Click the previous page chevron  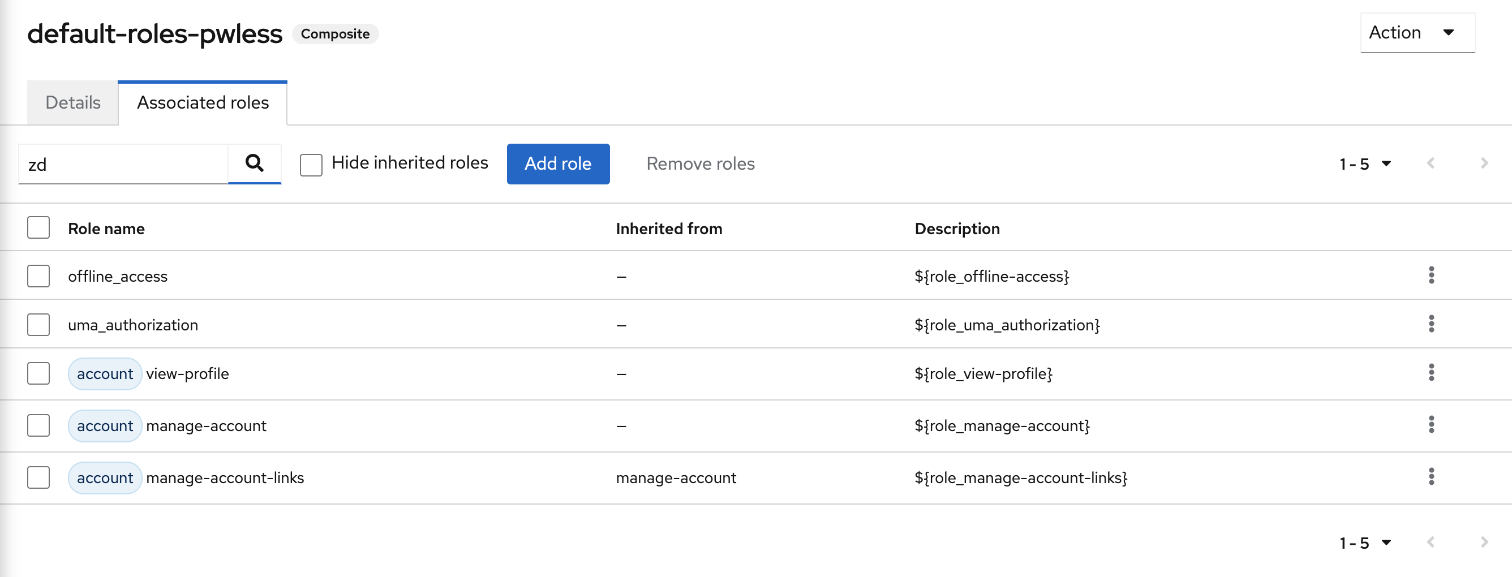point(1432,163)
